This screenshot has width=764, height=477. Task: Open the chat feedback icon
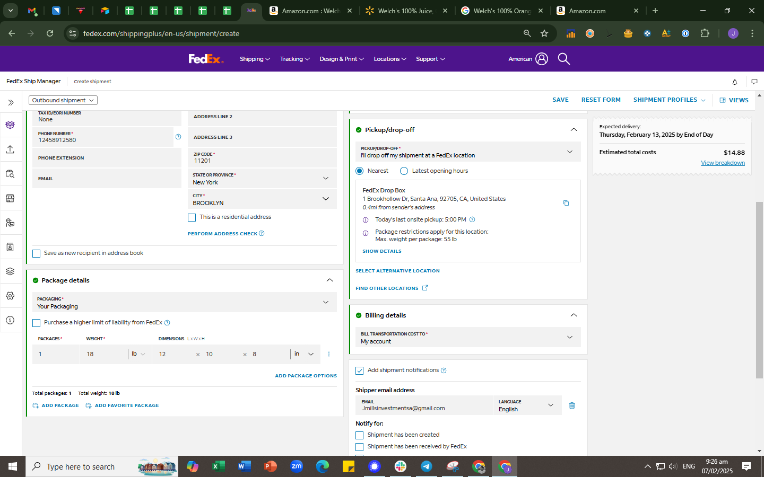[x=754, y=82]
